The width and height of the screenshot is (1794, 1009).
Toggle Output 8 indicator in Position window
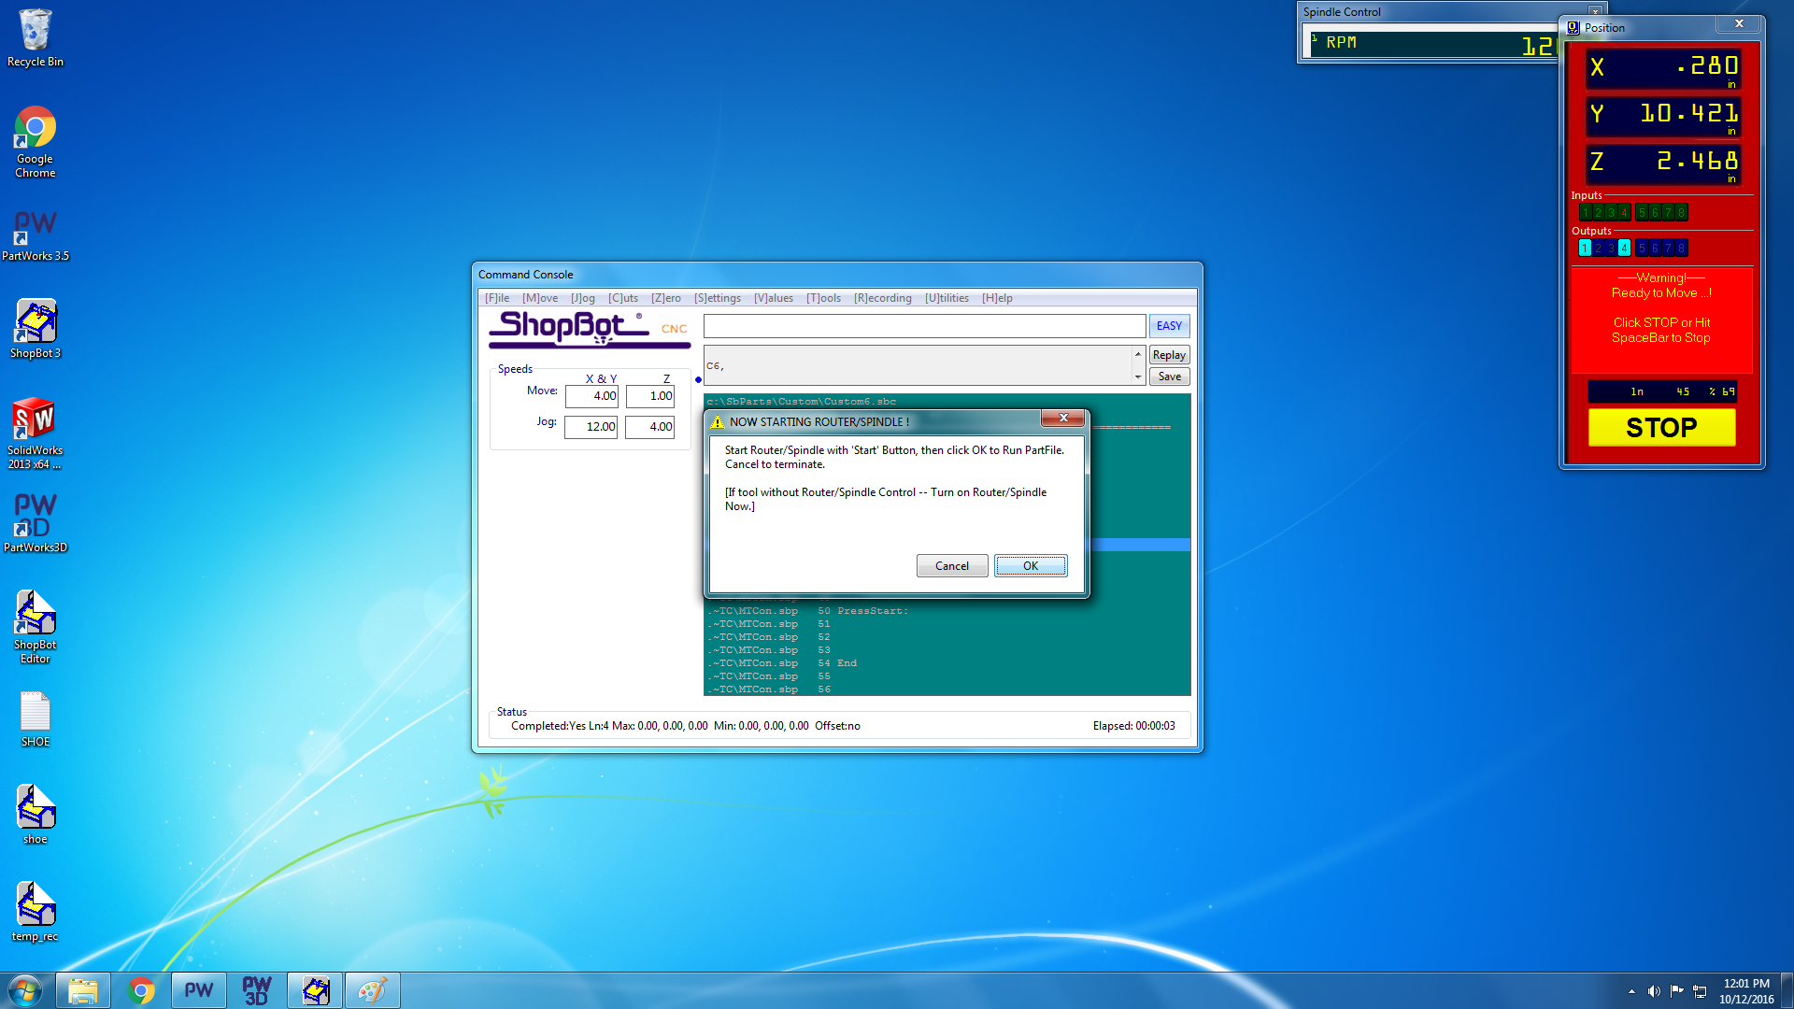(1681, 249)
